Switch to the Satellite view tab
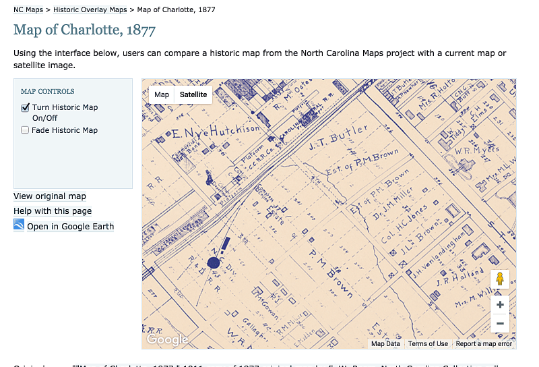Viewport: 539px width, 367px height. (193, 94)
